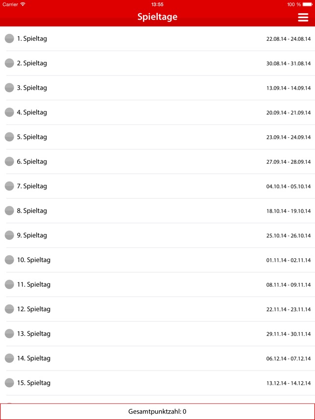
Task: Tap the gray circle beside 1. Spieltag
Action: coord(9,39)
